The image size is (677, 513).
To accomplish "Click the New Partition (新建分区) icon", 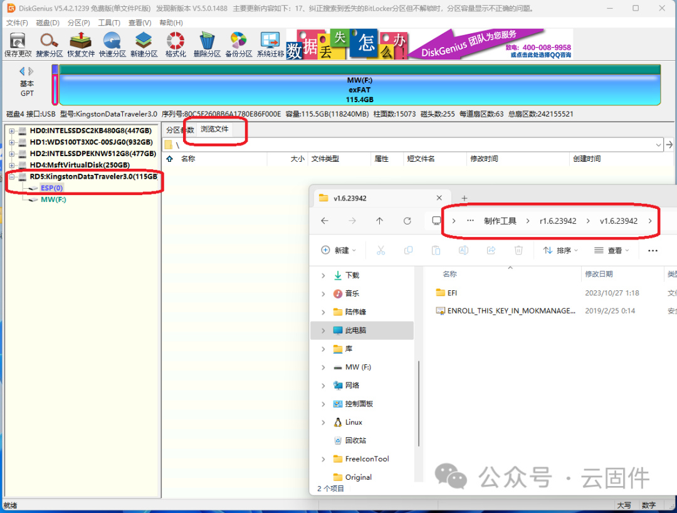I will click(x=144, y=45).
